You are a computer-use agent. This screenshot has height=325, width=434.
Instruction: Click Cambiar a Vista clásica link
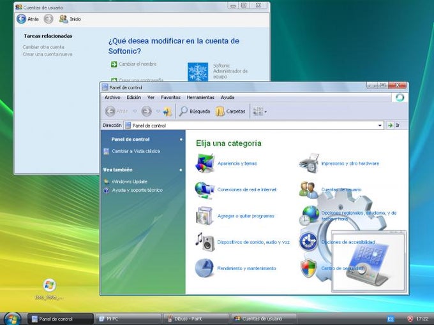(136, 151)
